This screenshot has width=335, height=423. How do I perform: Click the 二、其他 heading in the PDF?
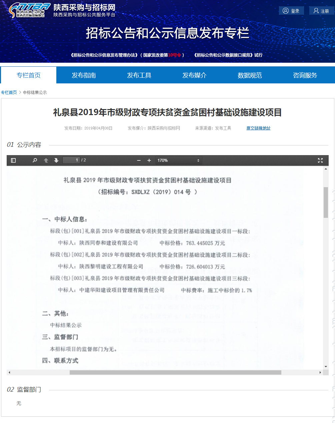point(55,314)
